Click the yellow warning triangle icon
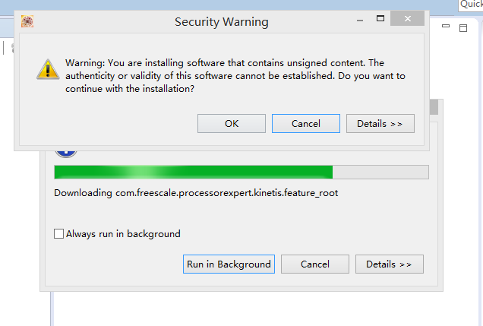The height and width of the screenshot is (326, 483). point(48,70)
